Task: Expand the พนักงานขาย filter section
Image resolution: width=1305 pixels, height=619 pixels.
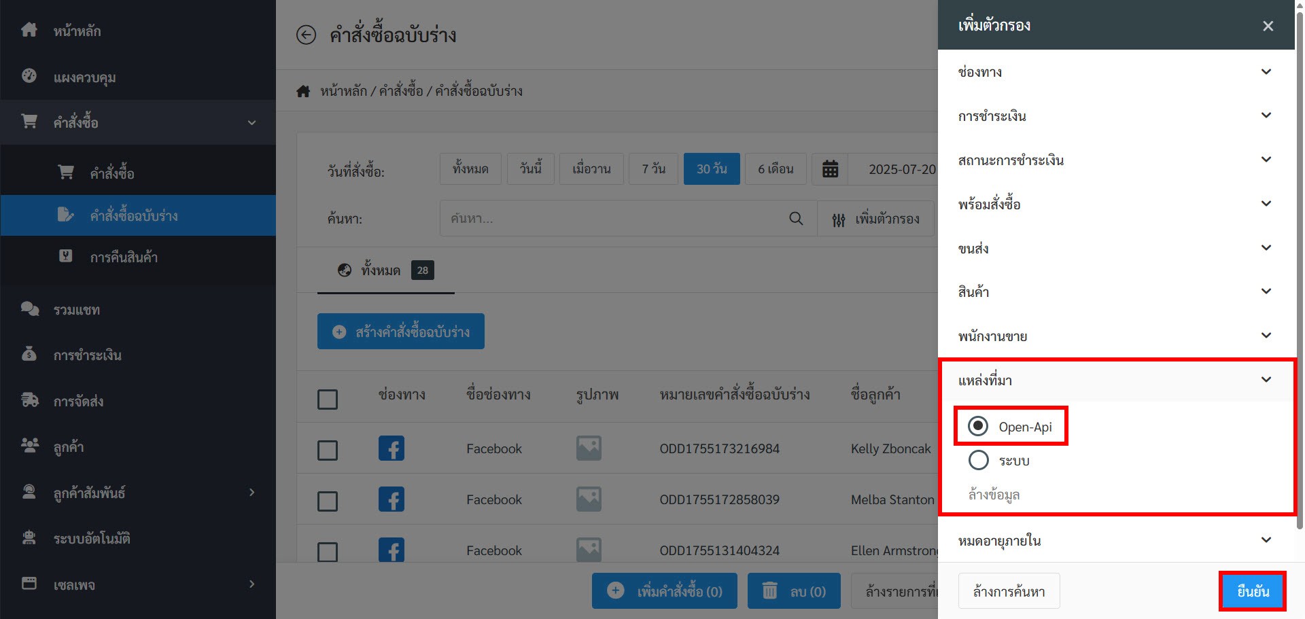Action: click(x=1116, y=336)
